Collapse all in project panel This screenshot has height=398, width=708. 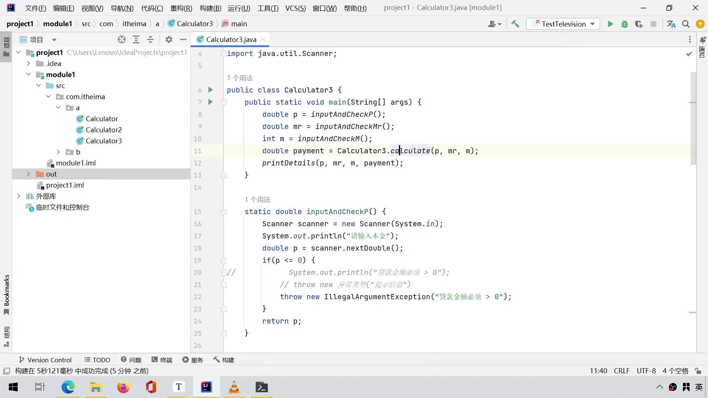coord(150,39)
